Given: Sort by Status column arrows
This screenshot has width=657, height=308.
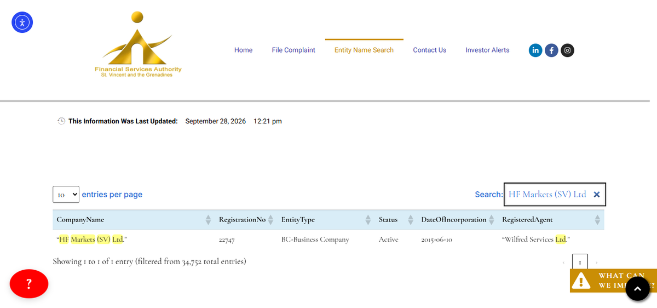Looking at the screenshot, I should [411, 220].
